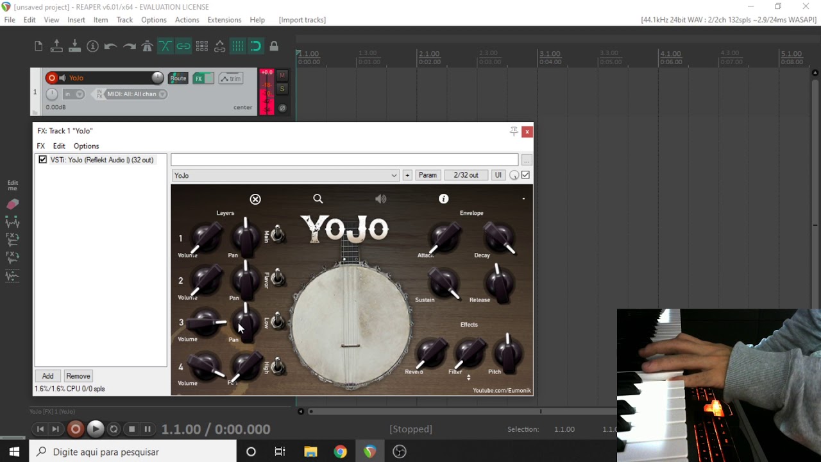The width and height of the screenshot is (821, 462).
Task: Click Add button in FX window
Action: 48,376
